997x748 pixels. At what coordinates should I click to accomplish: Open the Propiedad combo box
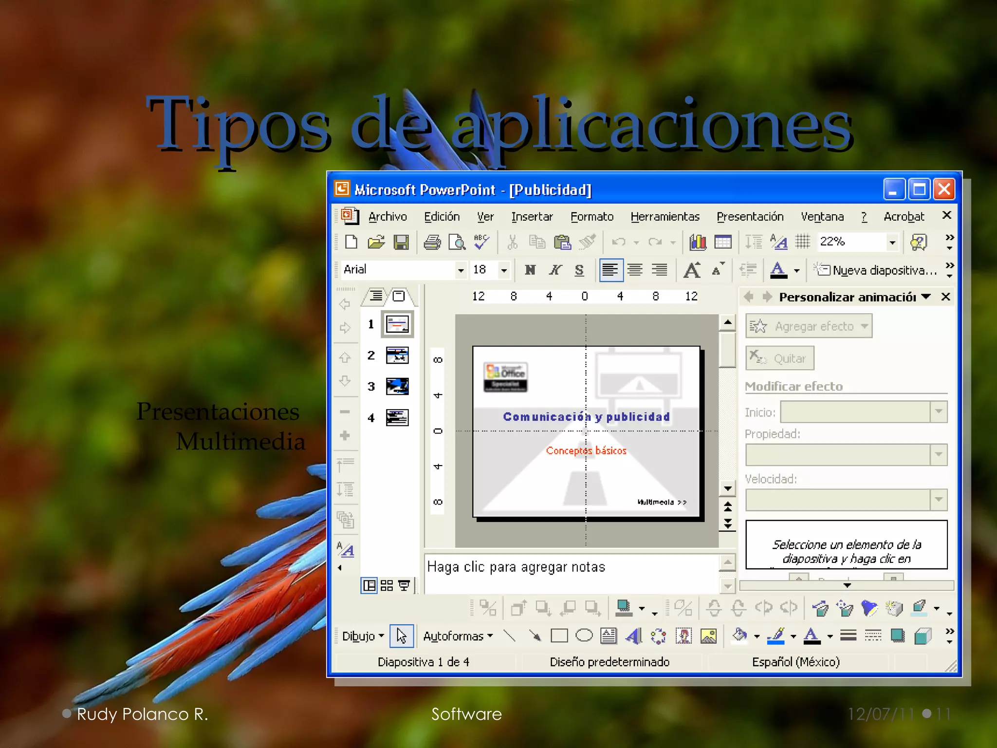(x=847, y=455)
